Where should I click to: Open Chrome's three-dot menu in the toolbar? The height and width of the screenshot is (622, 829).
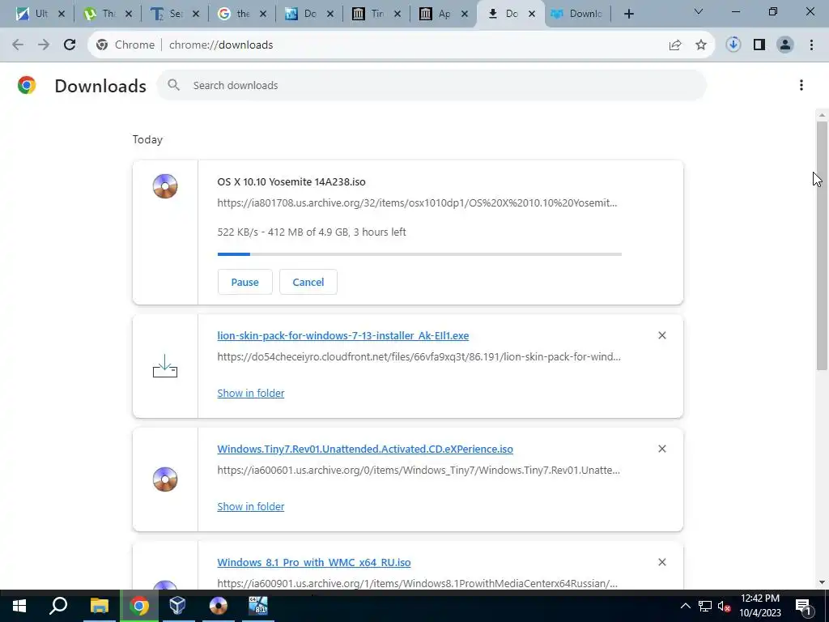click(811, 45)
